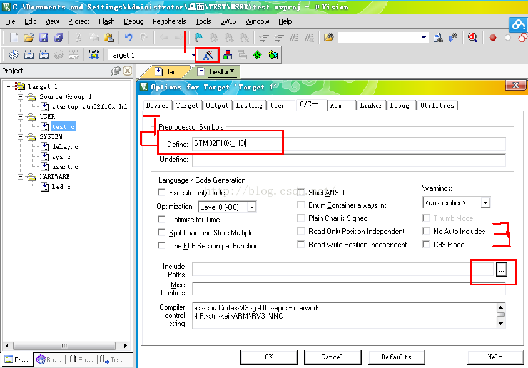Enable Execute-only Code checkbox
Image resolution: width=528 pixels, height=368 pixels.
pyautogui.click(x=161, y=192)
